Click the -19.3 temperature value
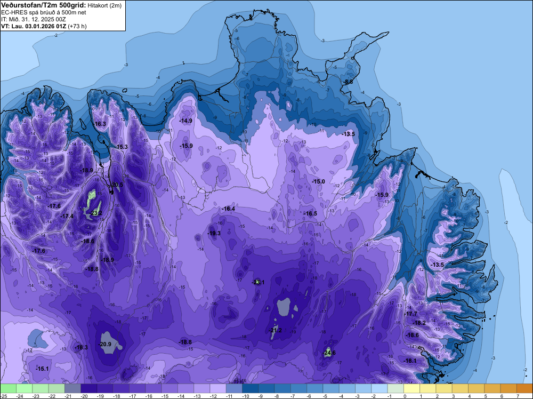The width and height of the screenshot is (533, 399). [214, 233]
